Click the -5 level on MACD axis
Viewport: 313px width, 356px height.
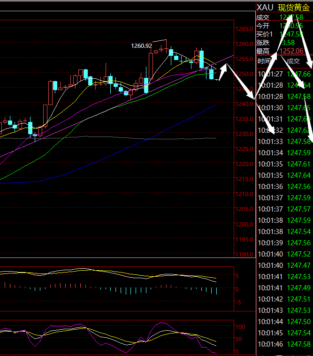[238, 303]
